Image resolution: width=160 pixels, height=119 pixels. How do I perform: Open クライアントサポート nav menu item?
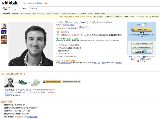53,13
